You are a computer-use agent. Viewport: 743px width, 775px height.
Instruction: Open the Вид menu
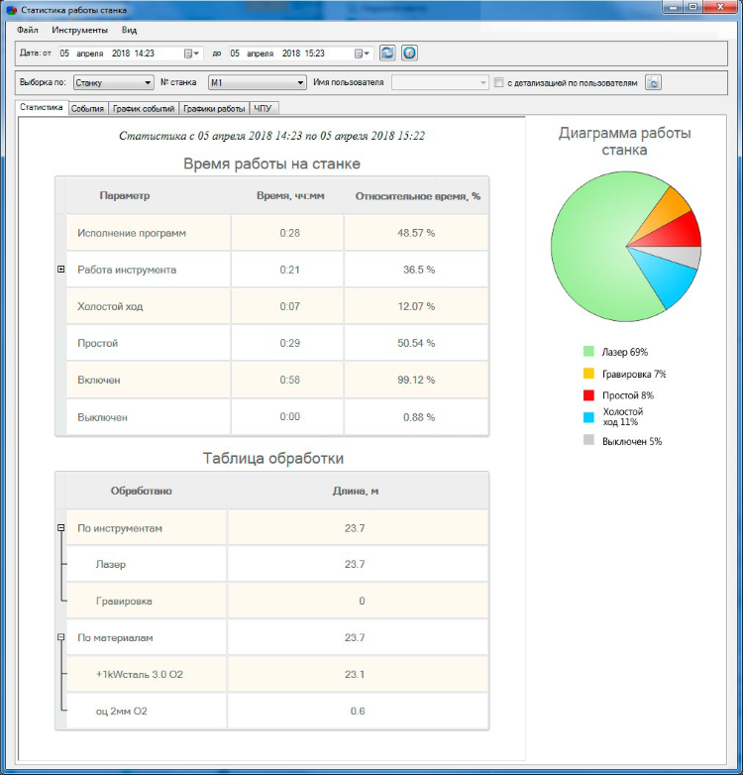[x=130, y=30]
